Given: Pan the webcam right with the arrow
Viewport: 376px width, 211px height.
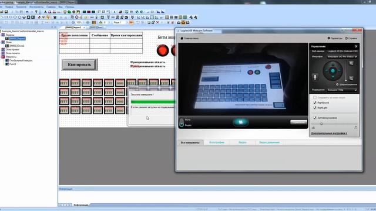Looking at the screenshot, I should pyautogui.click(x=339, y=70).
